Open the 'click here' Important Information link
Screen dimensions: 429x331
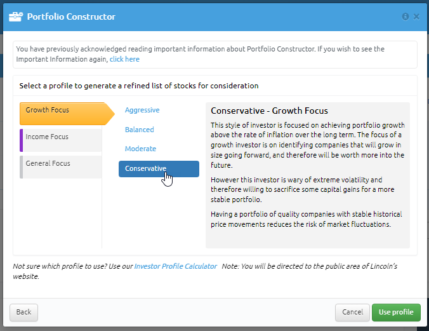click(124, 59)
